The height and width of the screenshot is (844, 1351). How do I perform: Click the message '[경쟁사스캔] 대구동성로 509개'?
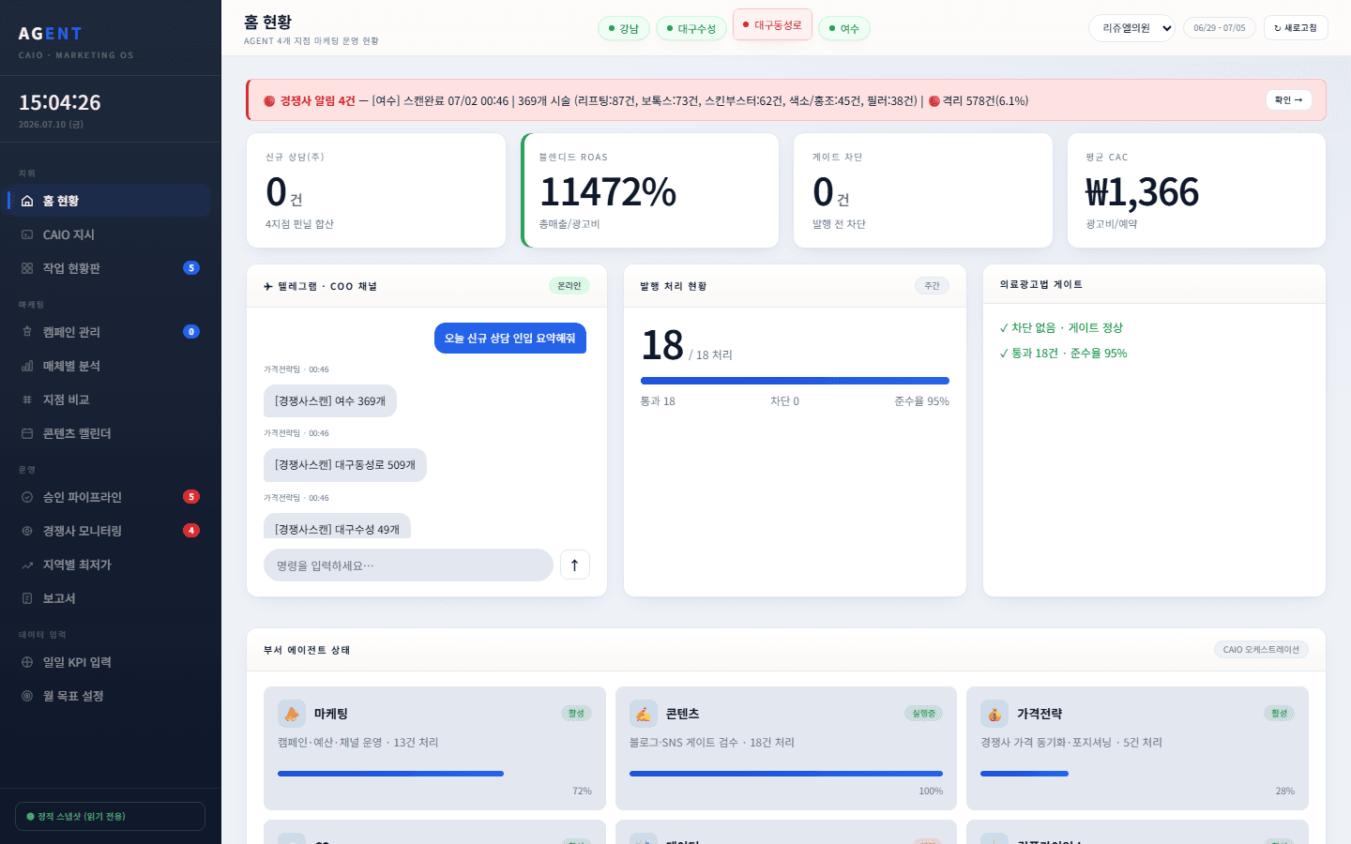(x=345, y=465)
